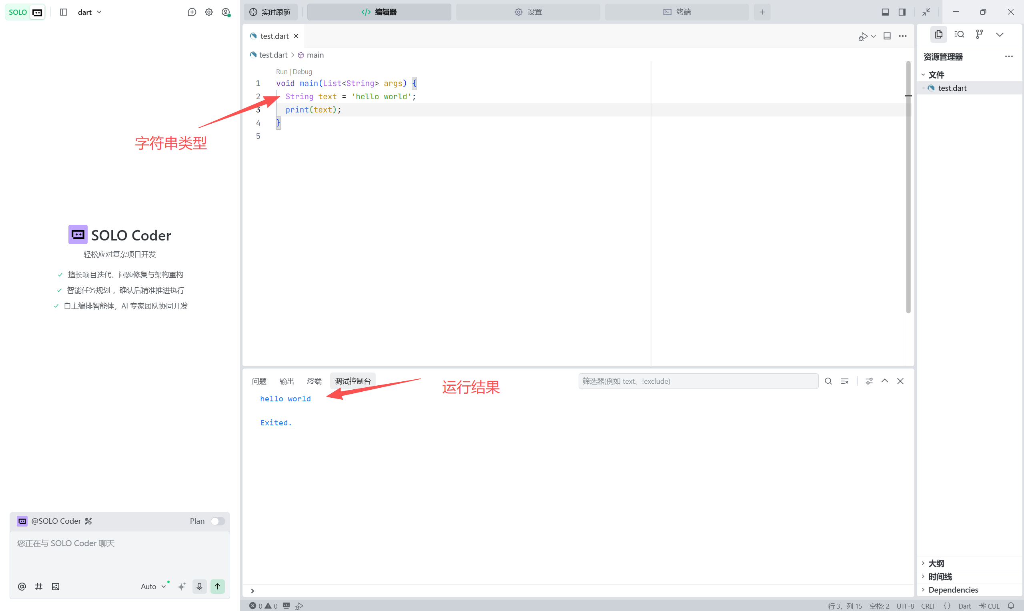Click the optimize prompt sparkle icon
Image resolution: width=1024 pixels, height=611 pixels.
coord(182,586)
